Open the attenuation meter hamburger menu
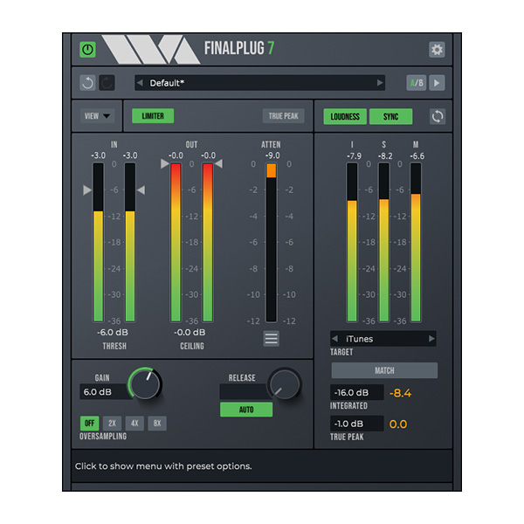 point(271,339)
